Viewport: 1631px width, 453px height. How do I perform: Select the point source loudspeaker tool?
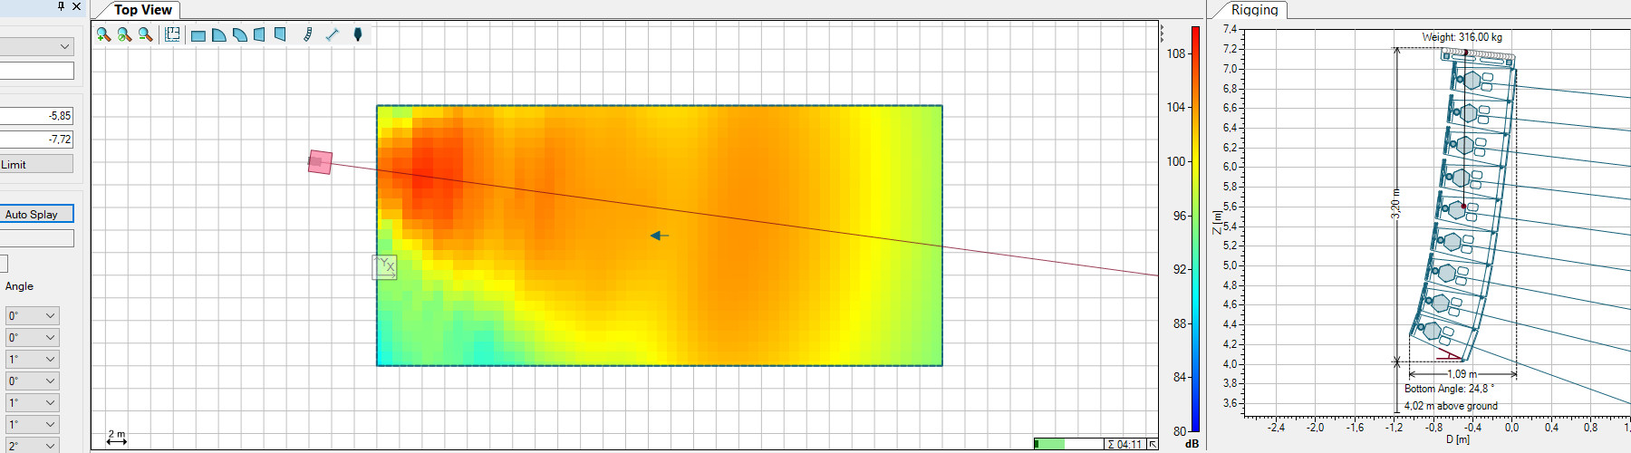pos(358,34)
